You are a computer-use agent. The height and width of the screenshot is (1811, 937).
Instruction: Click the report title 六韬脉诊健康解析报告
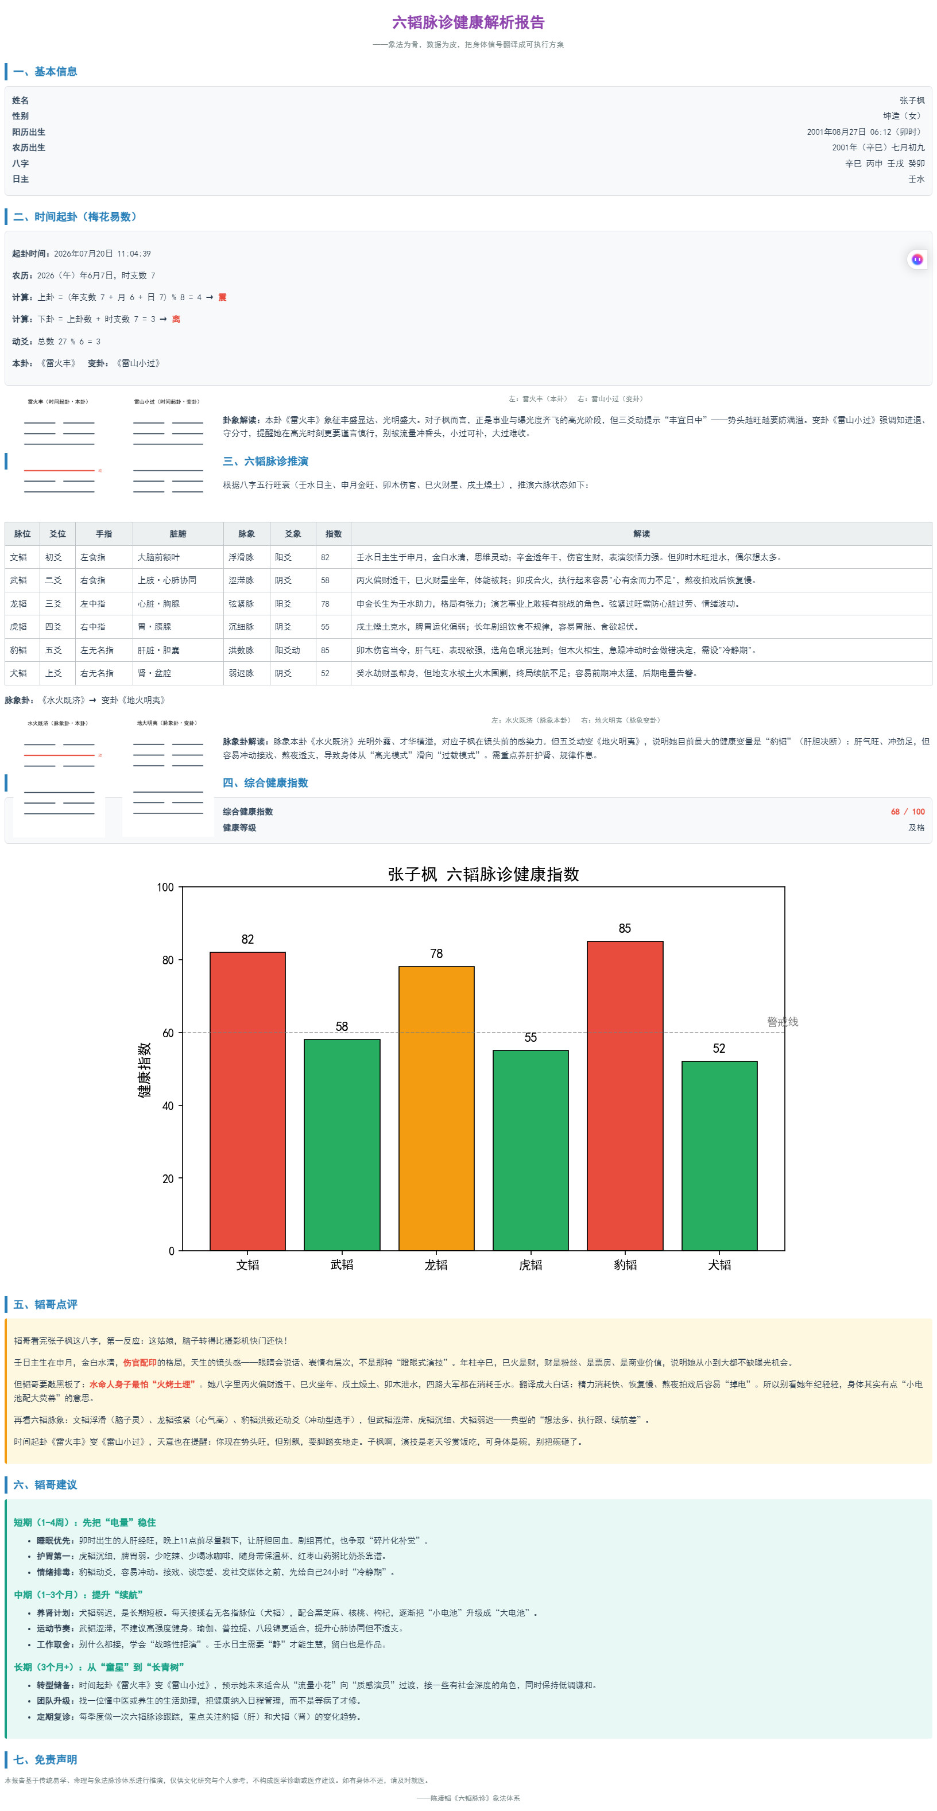[468, 22]
